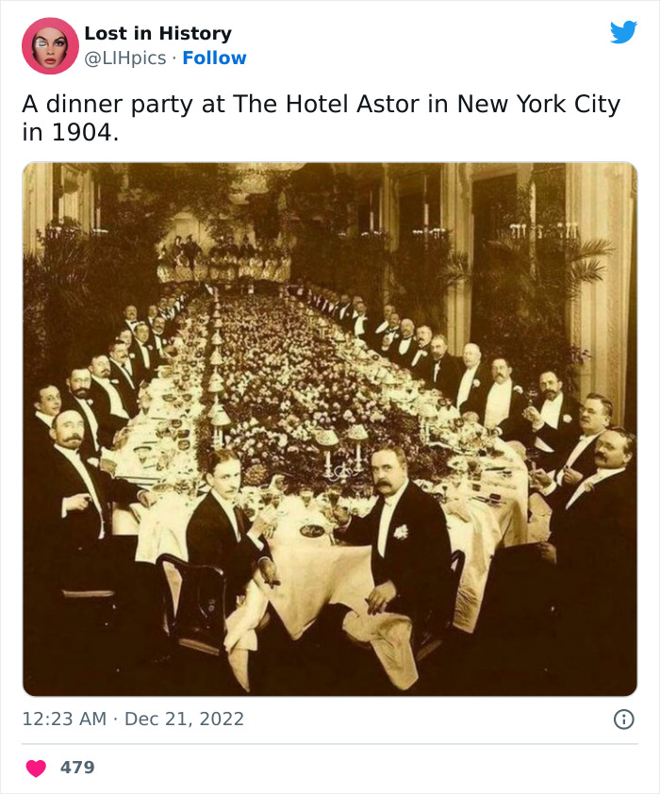Select the Lost in History display name
This screenshot has height=794, width=660.
[x=157, y=32]
